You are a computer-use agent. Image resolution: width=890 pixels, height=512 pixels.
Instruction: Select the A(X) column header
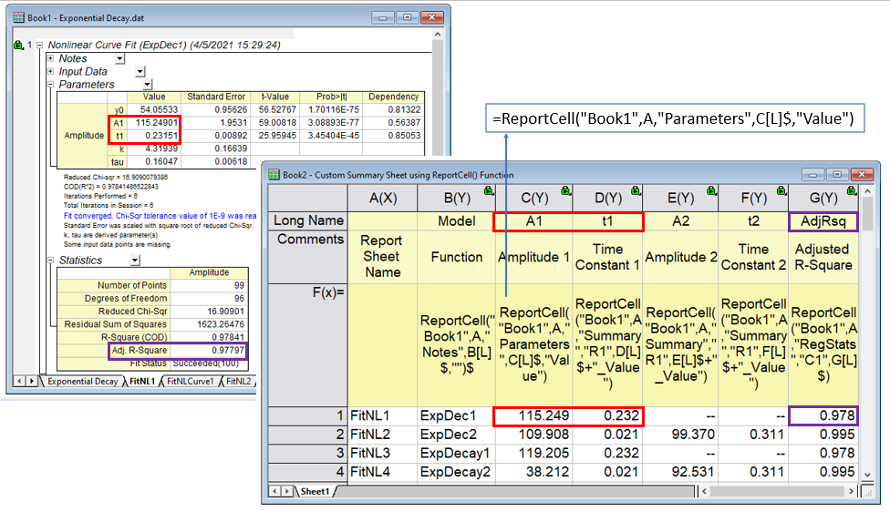pos(383,198)
